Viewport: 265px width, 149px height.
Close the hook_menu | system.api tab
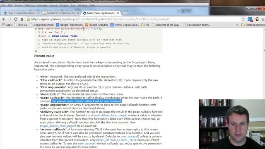click(118, 13)
